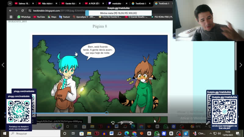Go back one page in browser
The height and width of the screenshot is (137, 244).
(10, 11)
